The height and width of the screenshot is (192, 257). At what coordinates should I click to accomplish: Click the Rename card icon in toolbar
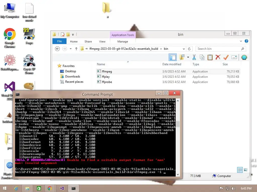tap(234, 57)
